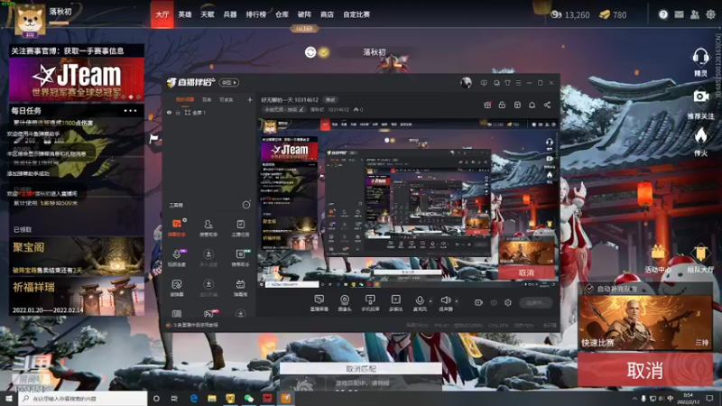Open 房管助手 tool in the toolbox
Viewport: 722px width, 406px height.
(x=208, y=227)
